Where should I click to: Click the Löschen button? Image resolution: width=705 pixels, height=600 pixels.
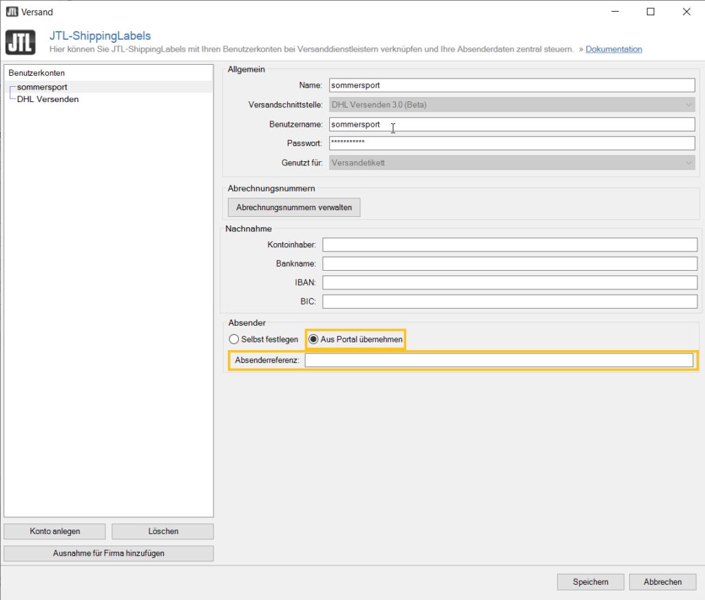162,531
